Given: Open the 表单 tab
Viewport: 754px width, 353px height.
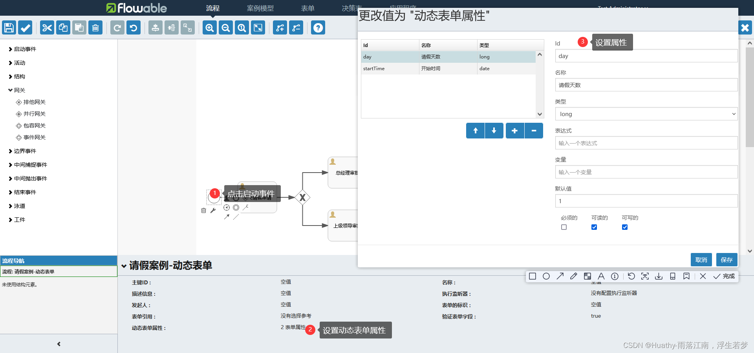Looking at the screenshot, I should (308, 8).
